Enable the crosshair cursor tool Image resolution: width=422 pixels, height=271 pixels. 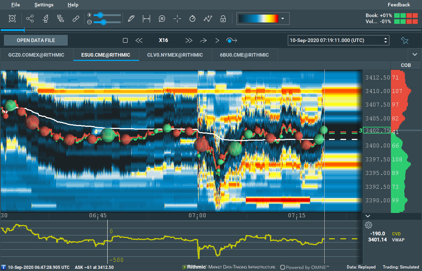tap(177, 19)
